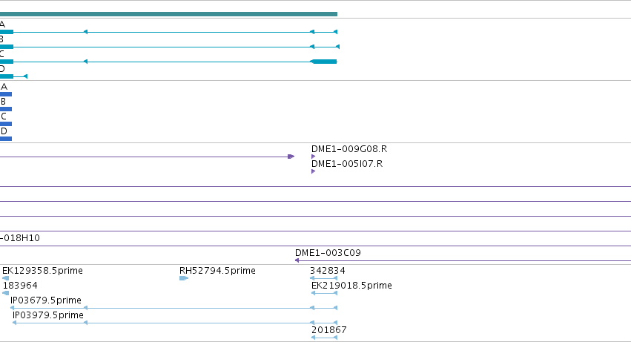Click the 183964 label
The image size is (631, 342).
point(20,286)
